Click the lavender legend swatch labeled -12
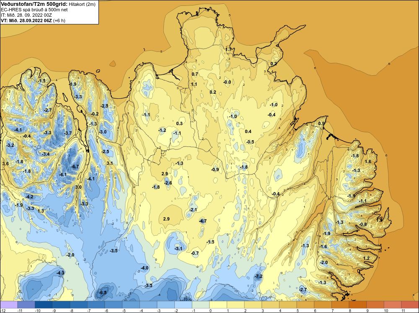 (x=9, y=305)
